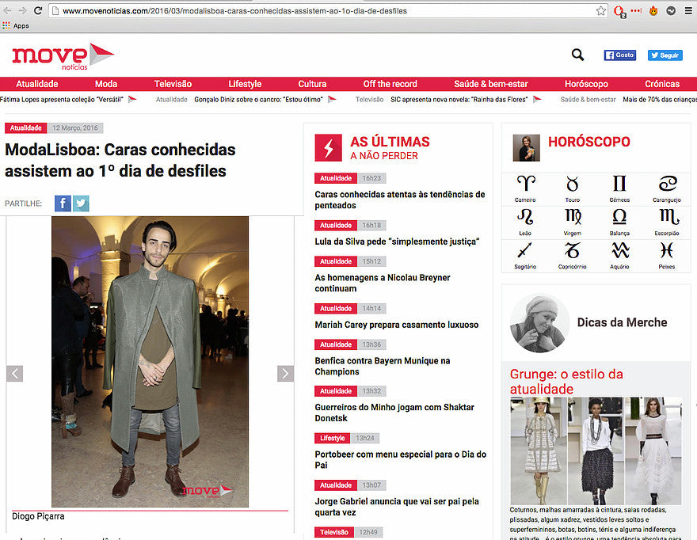Open Sagitário horoscope sign
697x540 pixels.
click(x=525, y=256)
